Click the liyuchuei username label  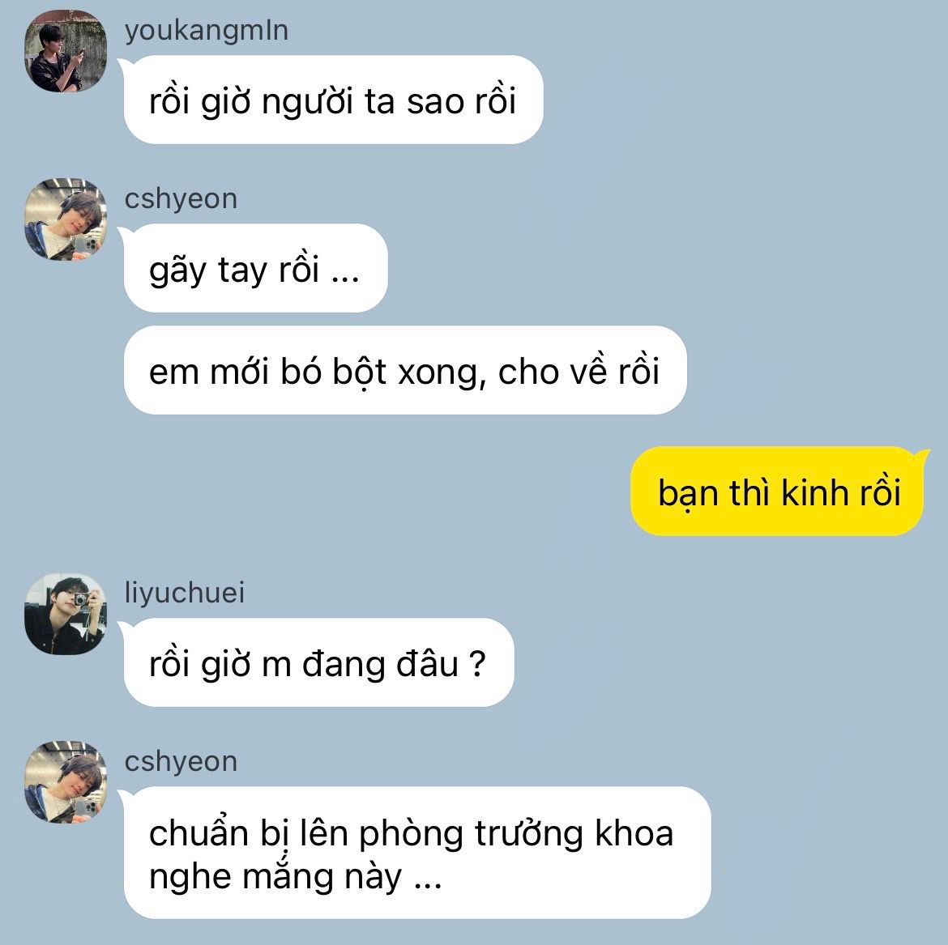point(185,592)
